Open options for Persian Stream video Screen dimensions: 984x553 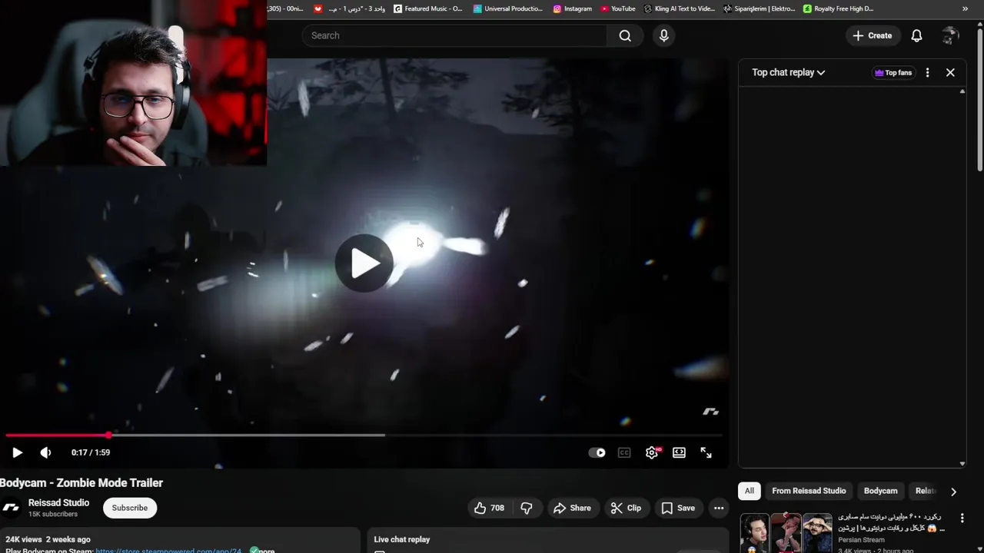pos(962,518)
